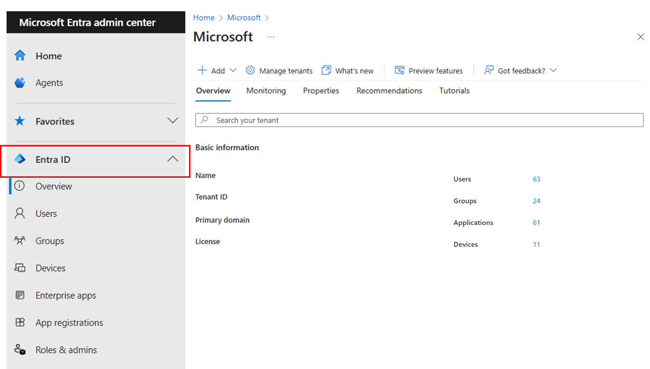The image size is (650, 369).
Task: Click the Users icon in the sidebar
Action: click(x=20, y=213)
